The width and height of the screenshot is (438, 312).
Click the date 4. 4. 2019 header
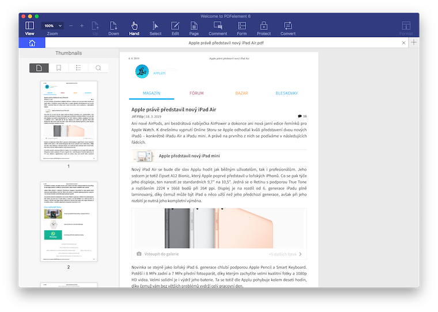tap(134, 58)
